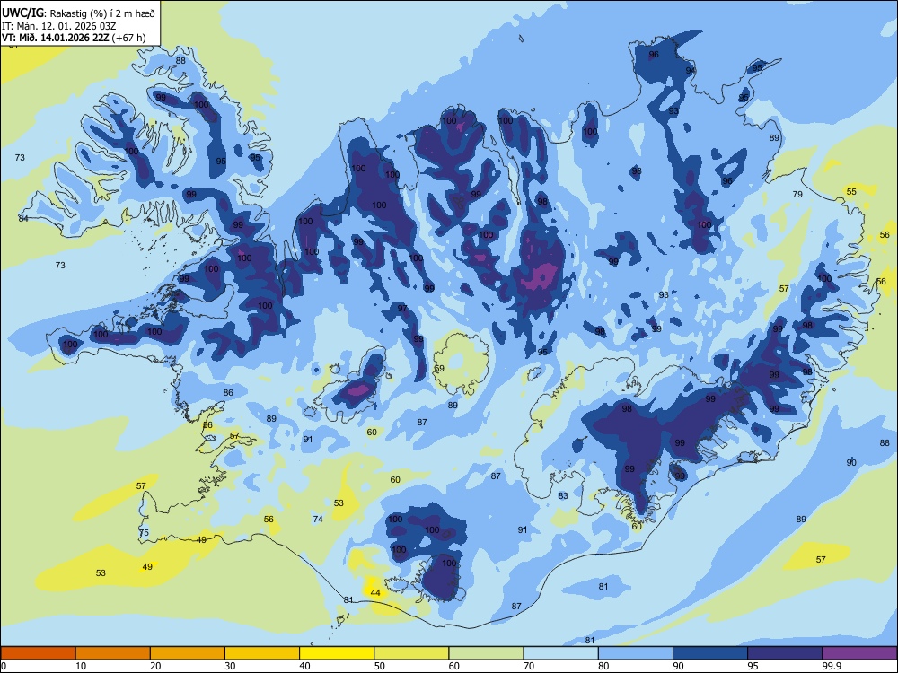Choose the 90–95 dark blue legend swatch
Image resolution: width=898 pixels, height=673 pixels.
pyautogui.click(x=710, y=653)
